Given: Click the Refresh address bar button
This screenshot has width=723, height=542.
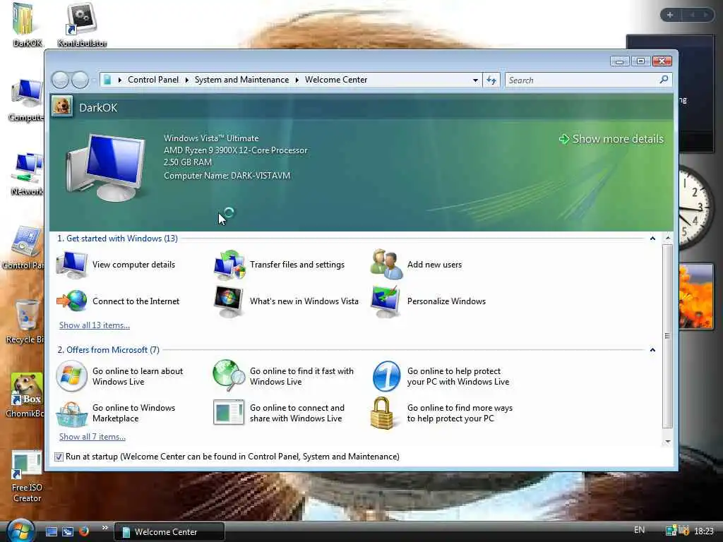Looking at the screenshot, I should click(x=491, y=80).
